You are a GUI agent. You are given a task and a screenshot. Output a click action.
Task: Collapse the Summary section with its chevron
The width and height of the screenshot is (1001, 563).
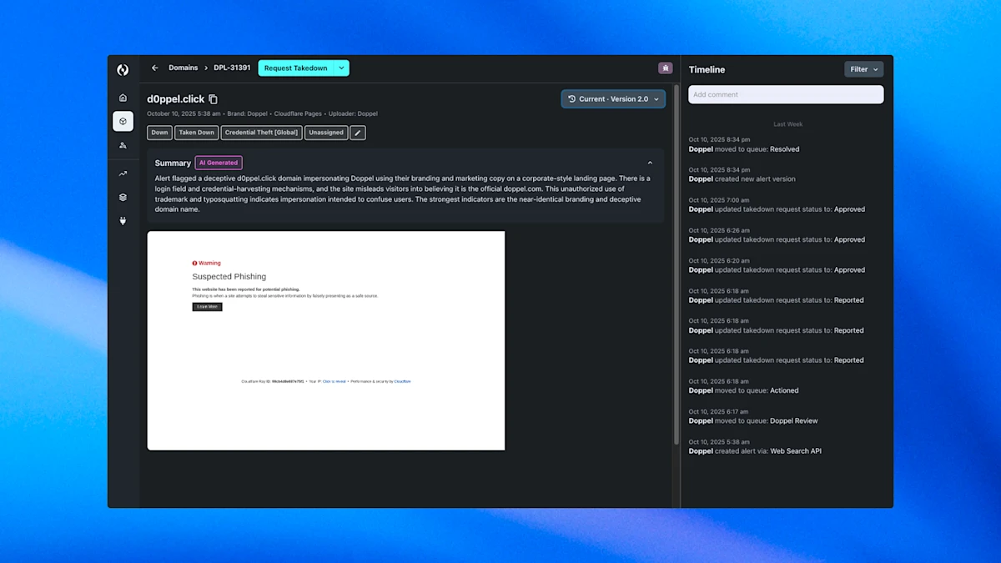point(650,162)
